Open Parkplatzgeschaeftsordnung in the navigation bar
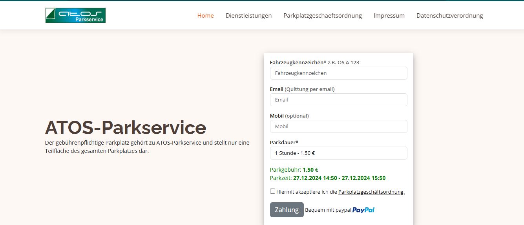This screenshot has width=524, height=225. coord(322,16)
